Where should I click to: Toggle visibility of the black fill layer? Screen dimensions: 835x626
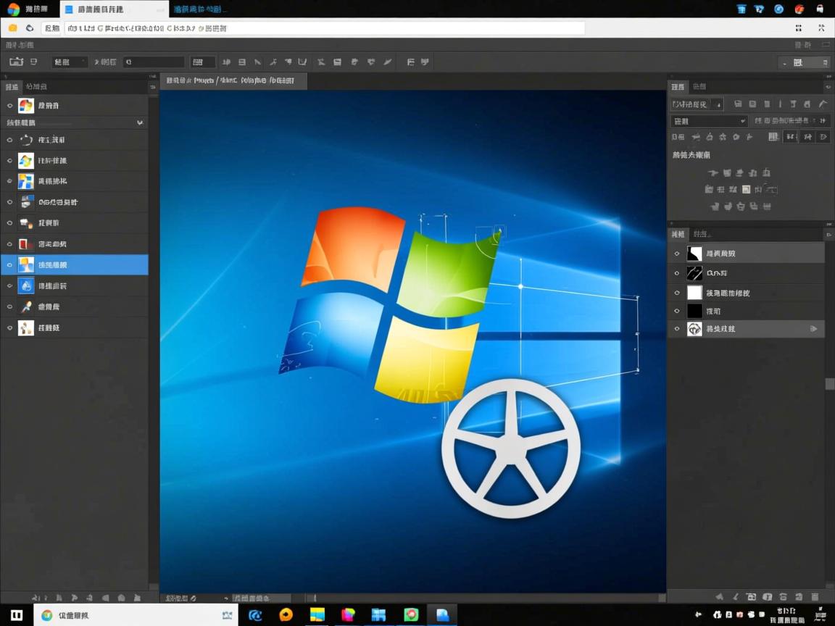coord(676,310)
